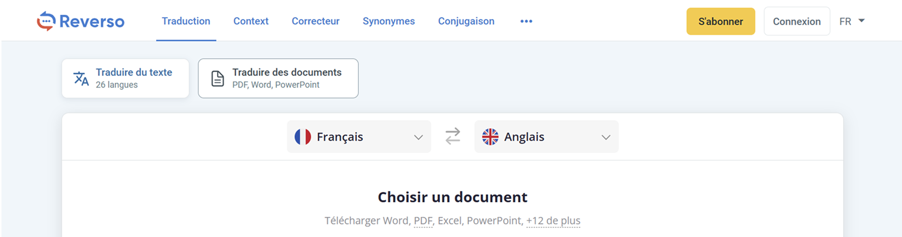
Task: Open the Conjugaison section
Action: point(466,21)
